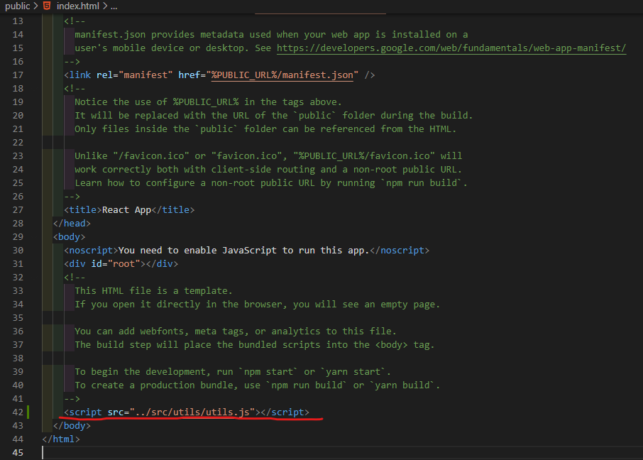Click the breadcrumb ellipsis after index.html
Image resolution: width=643 pixels, height=460 pixels.
coord(114,6)
